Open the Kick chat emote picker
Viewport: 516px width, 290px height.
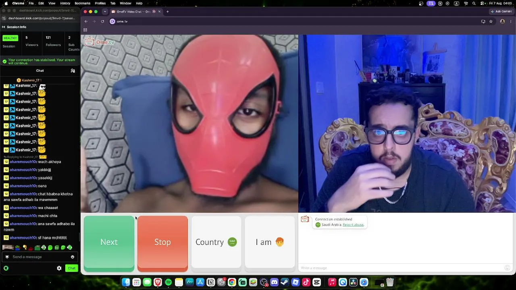click(x=73, y=257)
